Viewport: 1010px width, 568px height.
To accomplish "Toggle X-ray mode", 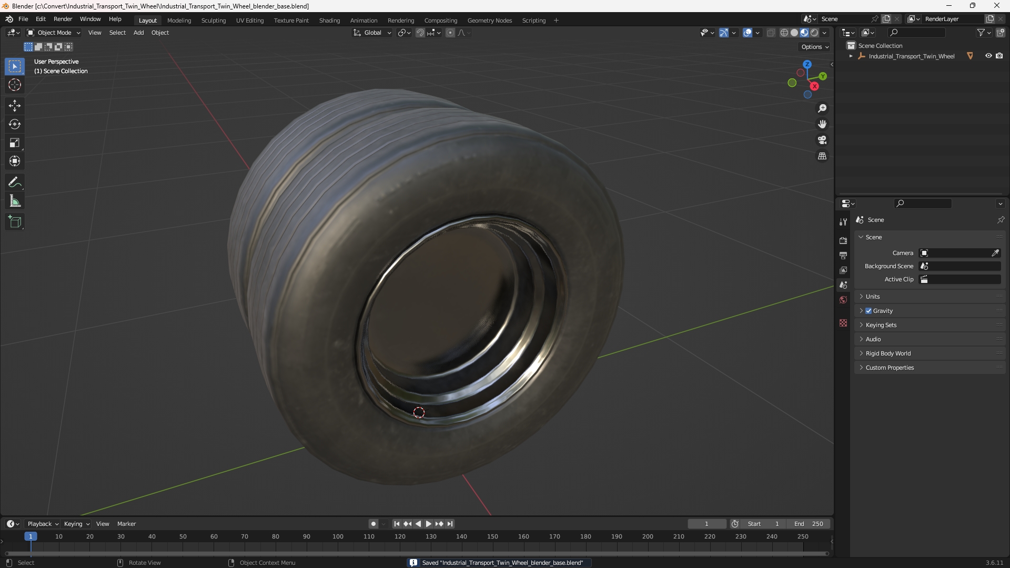I will (x=771, y=33).
